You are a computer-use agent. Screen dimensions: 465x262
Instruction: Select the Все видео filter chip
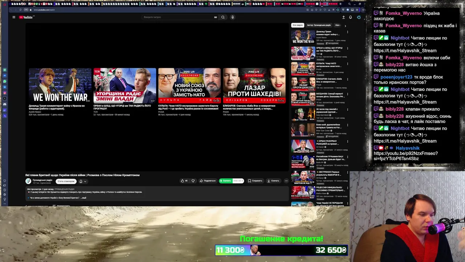point(298,25)
